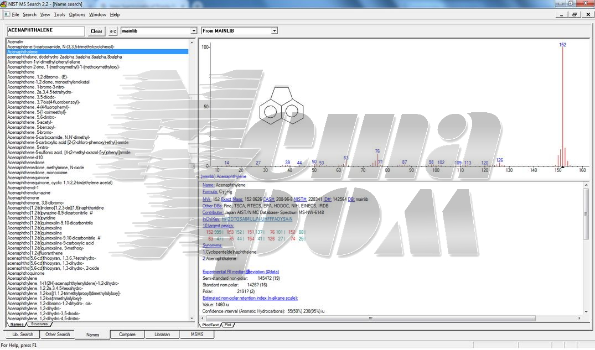This screenshot has width=595, height=350.
Task: Open the MSMS tab
Action: pos(197,335)
